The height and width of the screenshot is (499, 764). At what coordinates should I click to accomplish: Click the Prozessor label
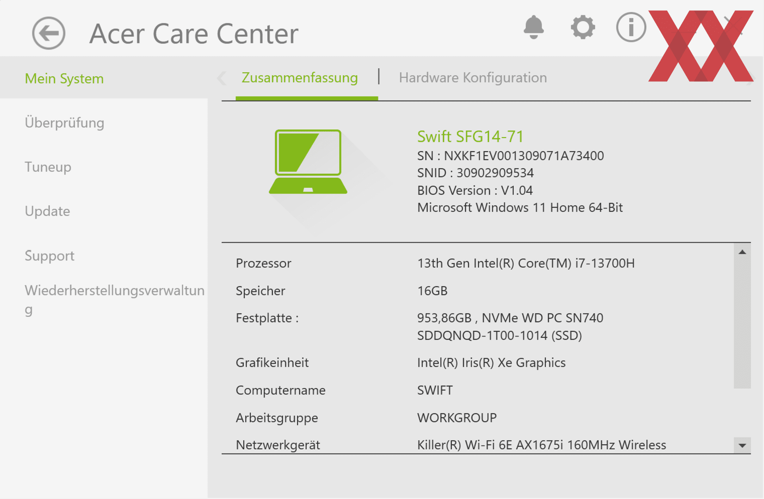point(263,263)
